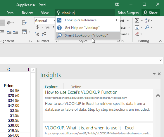Image resolution: width=164 pixels, height=137 pixels.
Task: Open the Find & Select dropdown arrow
Action: click(151, 27)
